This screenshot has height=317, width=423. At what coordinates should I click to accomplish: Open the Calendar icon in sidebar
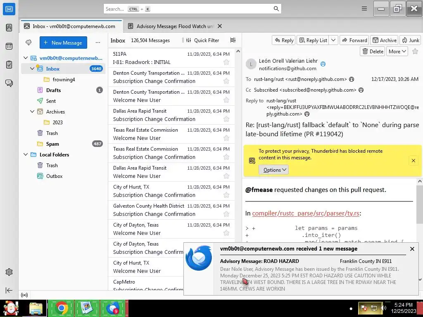click(x=9, y=46)
